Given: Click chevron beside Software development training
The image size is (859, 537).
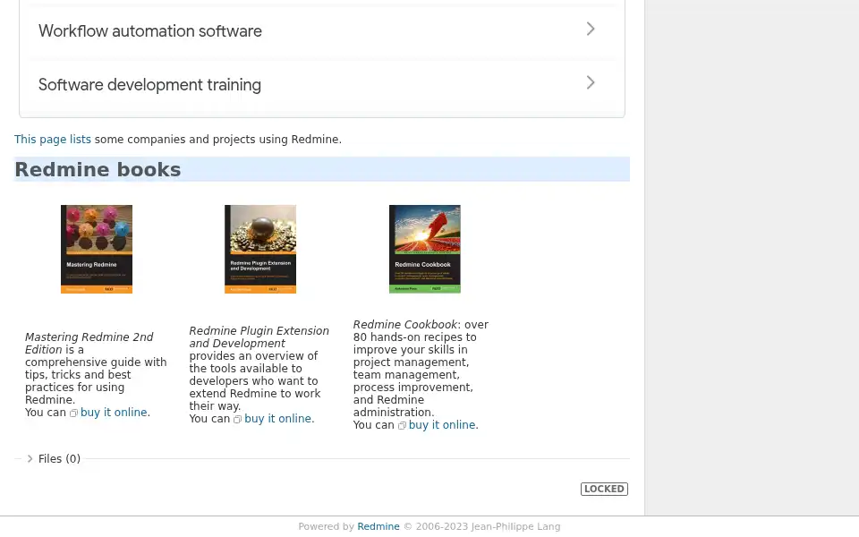Looking at the screenshot, I should [x=590, y=82].
